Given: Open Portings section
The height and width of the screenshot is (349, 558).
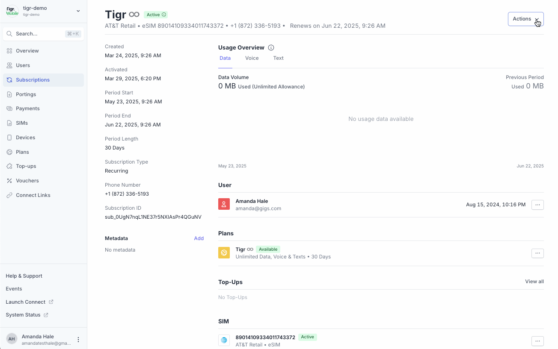Looking at the screenshot, I should coord(43,94).
